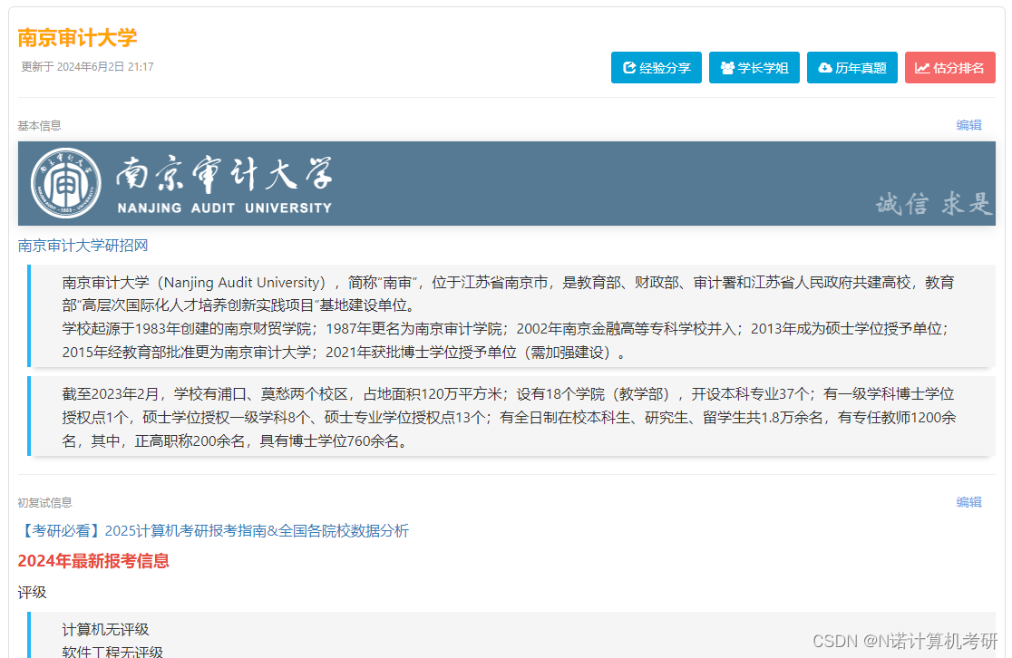This screenshot has width=1012, height=658.
Task: Click the people icon in 学长学姐
Action: (x=727, y=68)
